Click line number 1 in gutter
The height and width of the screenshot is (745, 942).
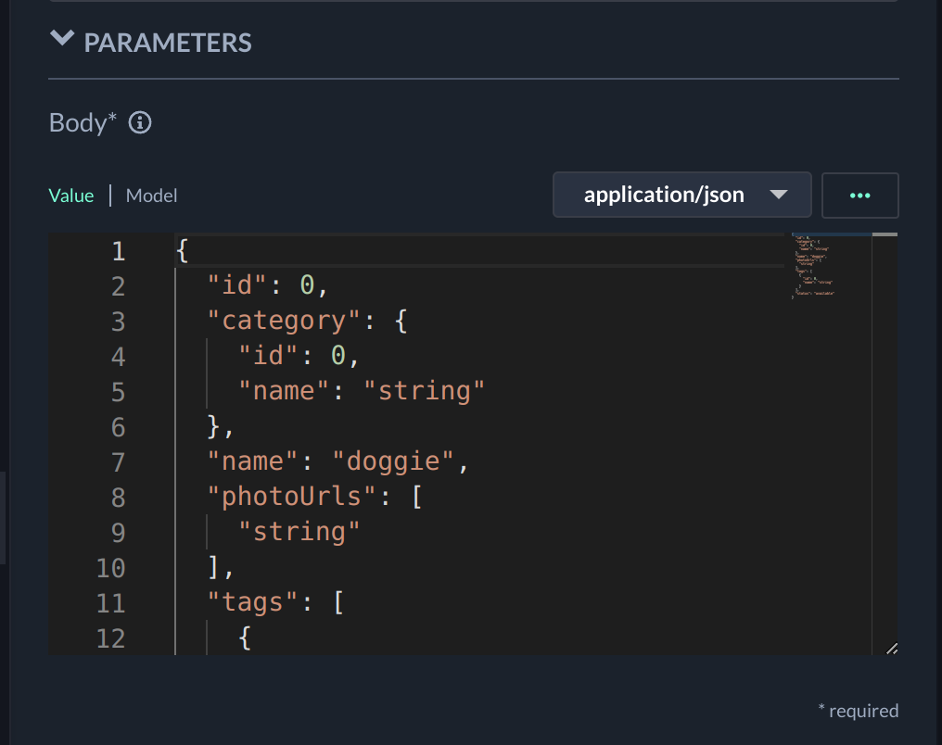[x=117, y=251]
